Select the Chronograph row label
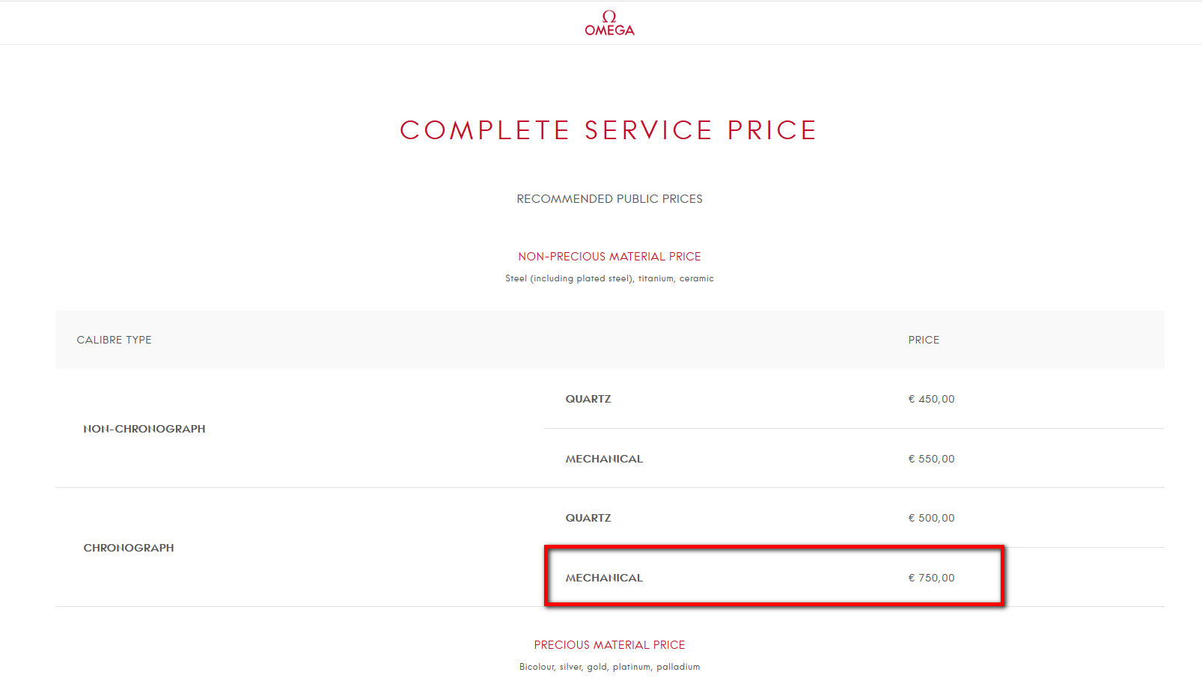1202x684 pixels. (x=129, y=548)
